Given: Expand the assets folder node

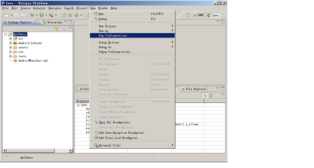Looking at the screenshot, I should point(11,47).
